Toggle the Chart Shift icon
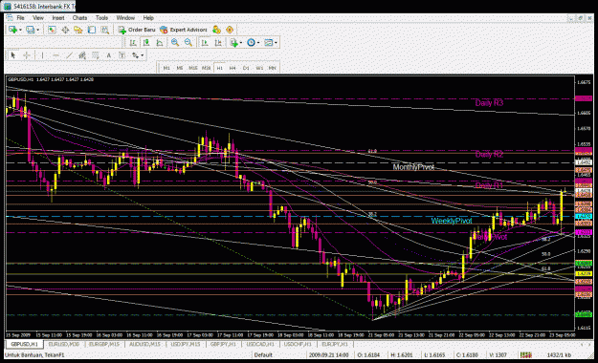 pyautogui.click(x=218, y=43)
